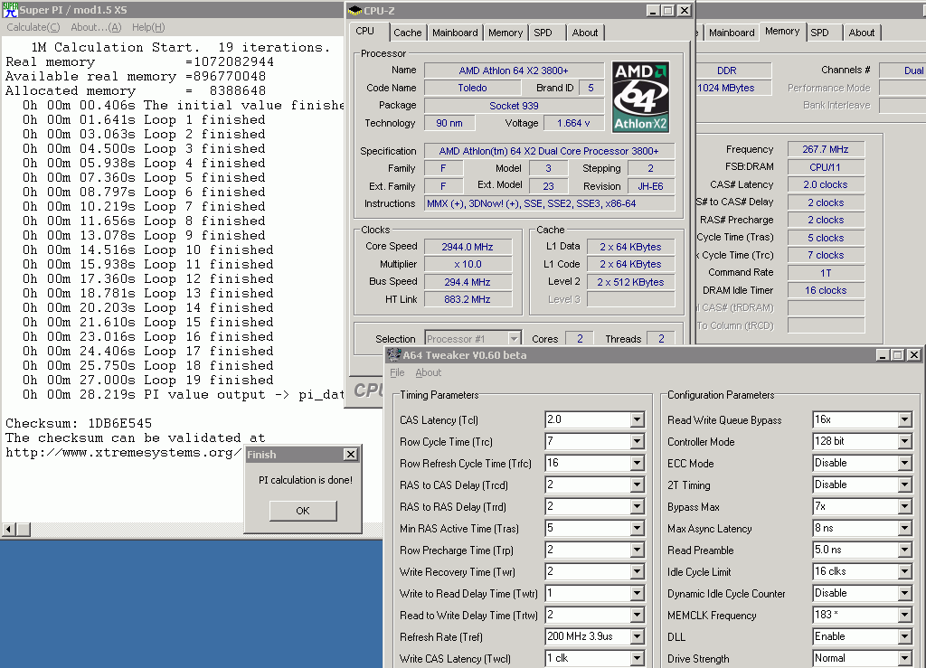Click the Voltage value 1.664 v
This screenshot has height=668, width=926.
click(573, 123)
